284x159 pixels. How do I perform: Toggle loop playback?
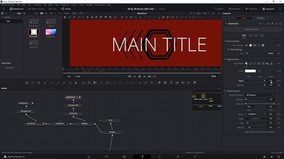point(154,76)
